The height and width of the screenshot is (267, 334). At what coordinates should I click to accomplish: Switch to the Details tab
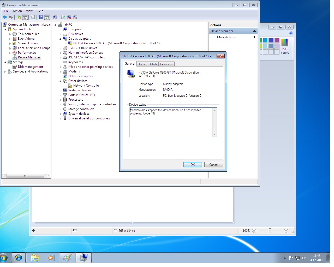pyautogui.click(x=153, y=64)
